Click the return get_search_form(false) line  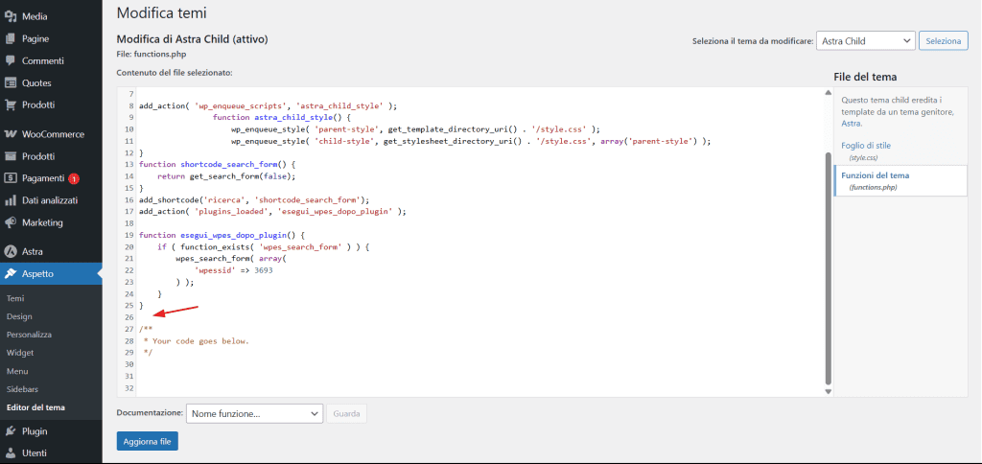[x=226, y=176]
